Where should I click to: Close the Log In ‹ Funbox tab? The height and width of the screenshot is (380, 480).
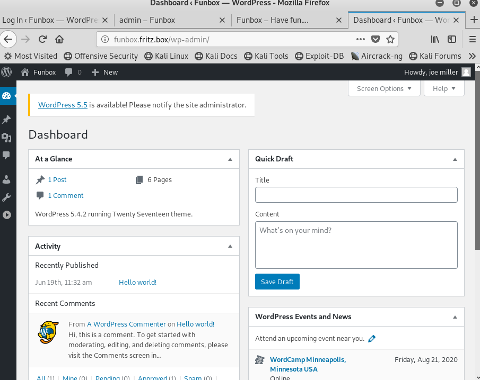[x=104, y=20]
